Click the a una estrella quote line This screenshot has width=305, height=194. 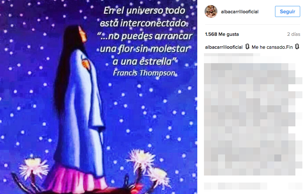[145, 61]
